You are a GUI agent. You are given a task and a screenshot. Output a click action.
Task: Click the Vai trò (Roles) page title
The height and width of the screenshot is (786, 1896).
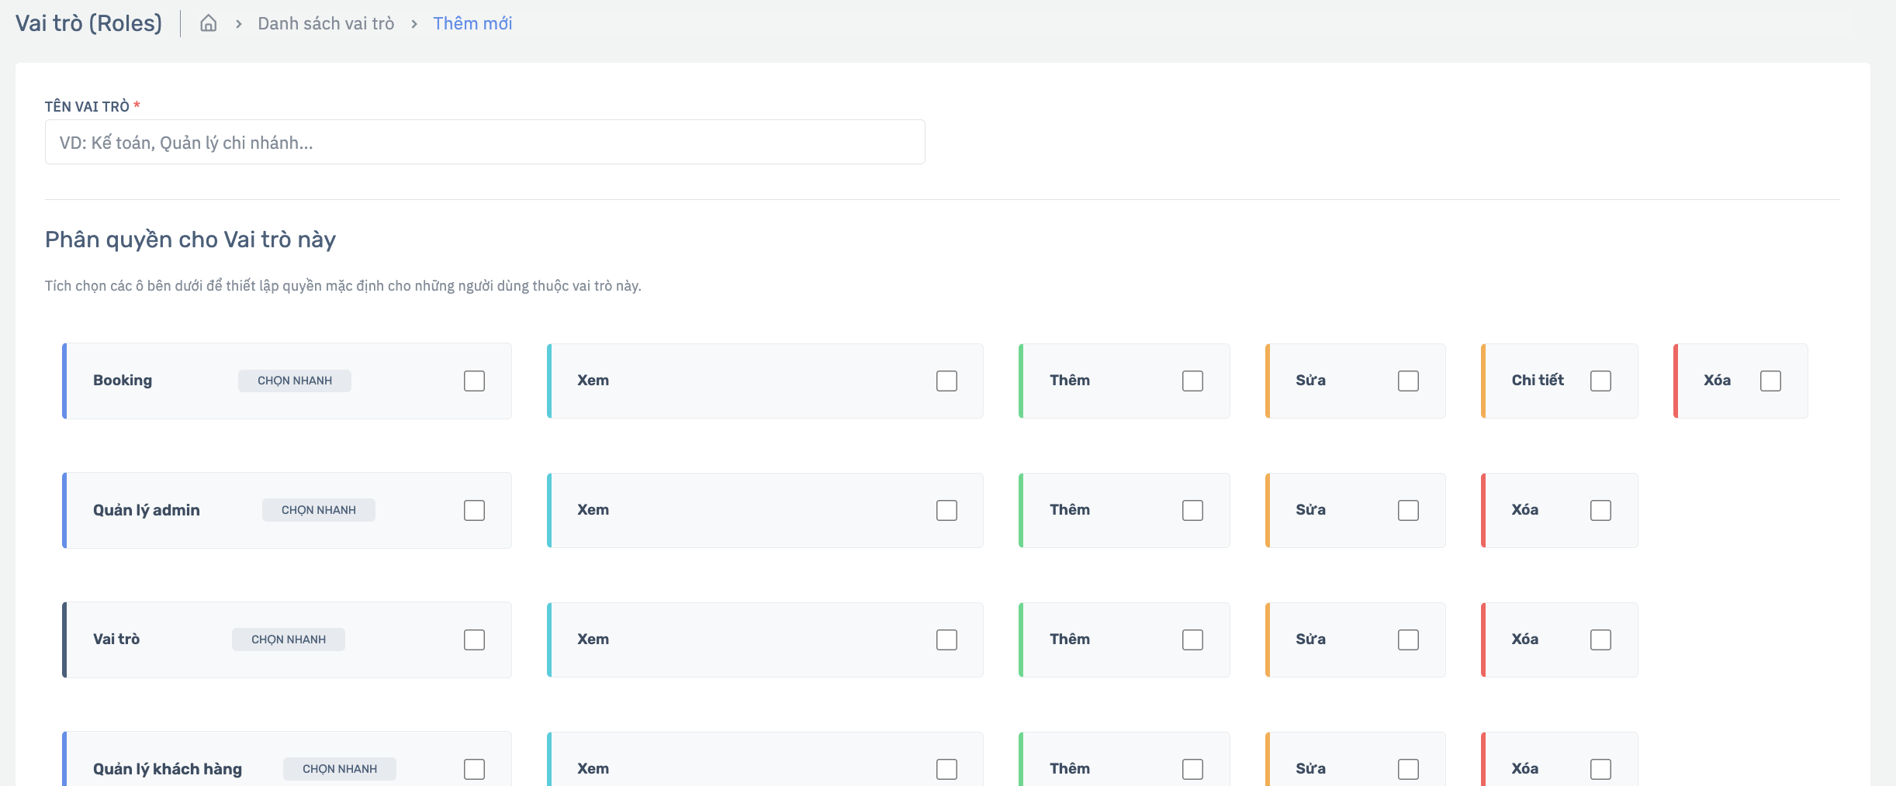coord(88,23)
